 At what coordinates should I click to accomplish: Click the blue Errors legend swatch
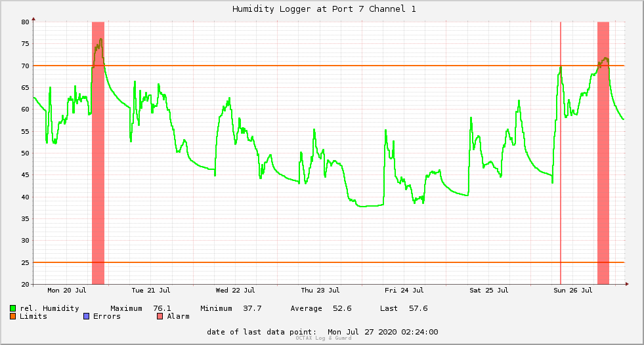[x=86, y=316]
